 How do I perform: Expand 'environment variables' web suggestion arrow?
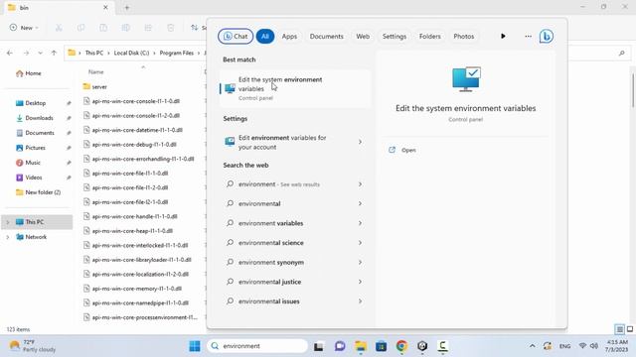point(360,223)
